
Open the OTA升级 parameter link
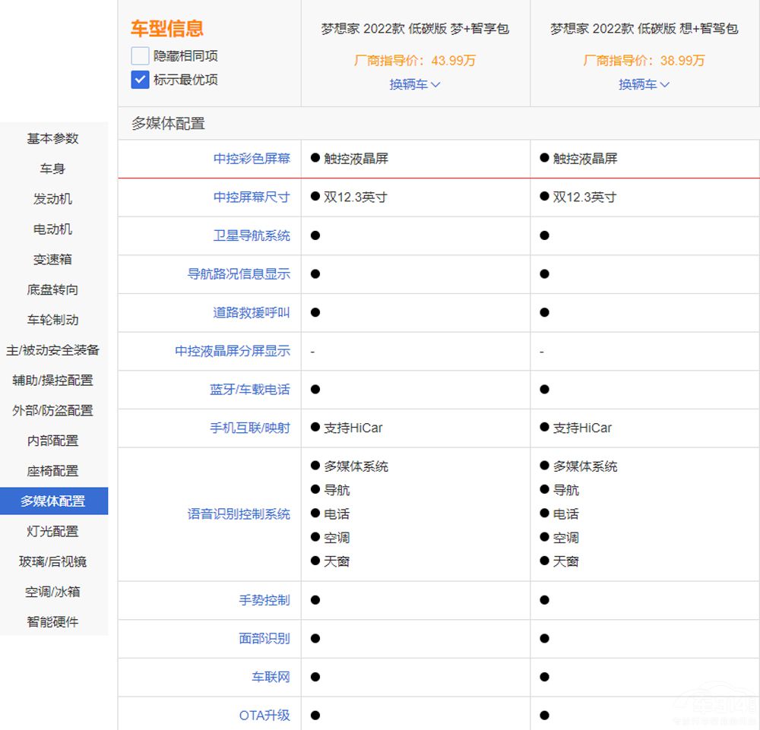(264, 716)
